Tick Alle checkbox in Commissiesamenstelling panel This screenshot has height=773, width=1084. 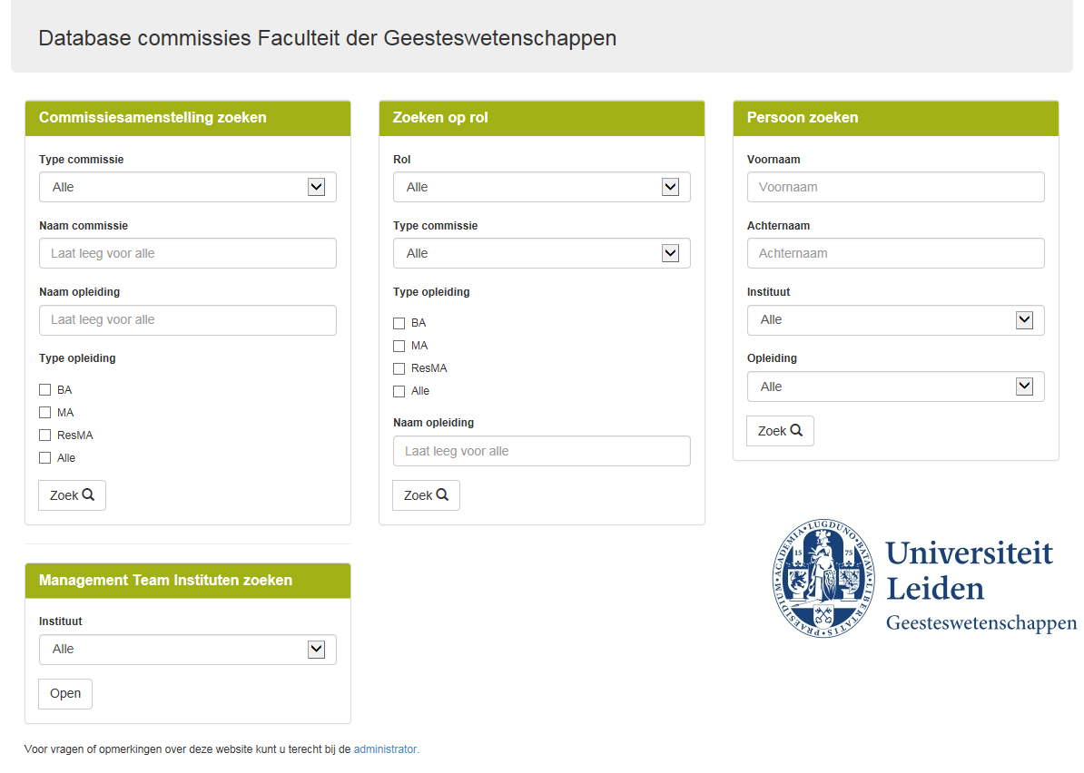[x=45, y=458]
